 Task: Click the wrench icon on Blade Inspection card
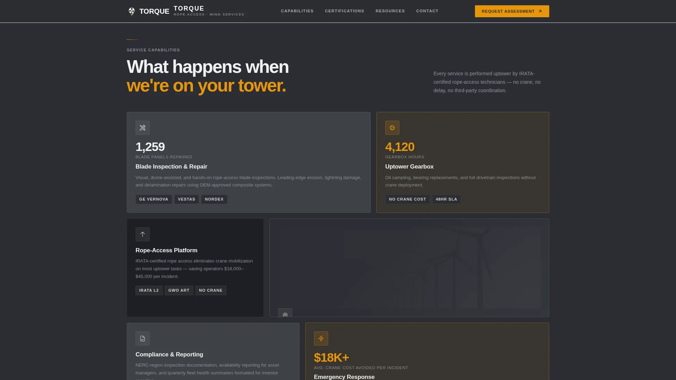pyautogui.click(x=143, y=128)
